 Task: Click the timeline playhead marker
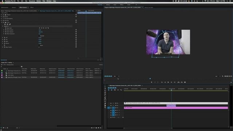[171, 90]
